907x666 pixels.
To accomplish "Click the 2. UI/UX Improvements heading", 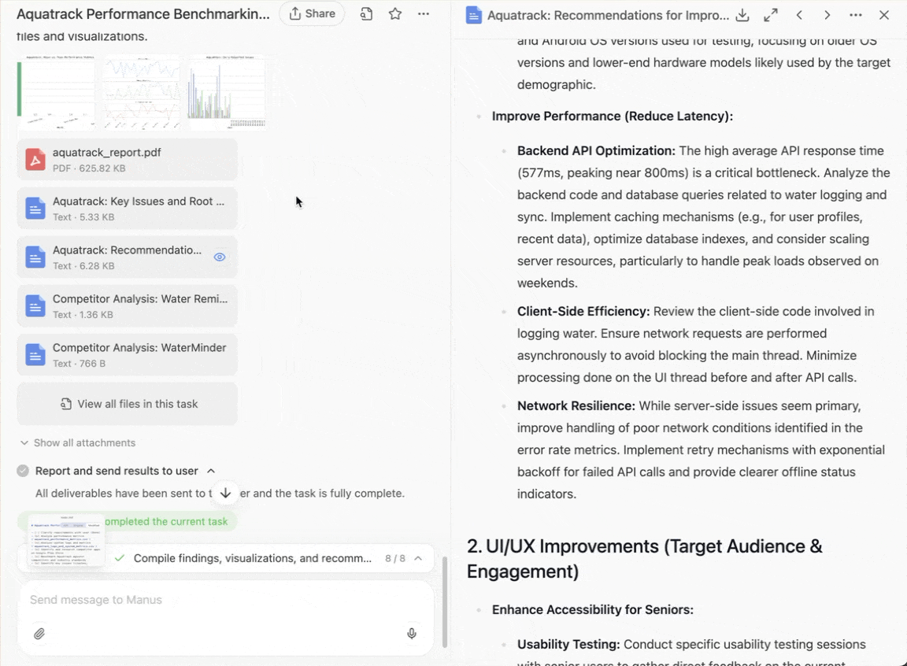I will coord(644,558).
